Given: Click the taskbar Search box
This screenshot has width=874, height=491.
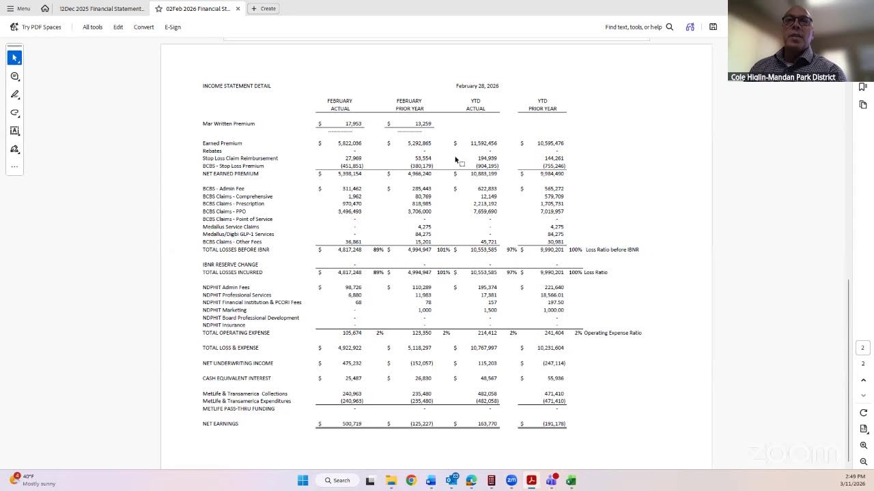Looking at the screenshot, I should tap(337, 481).
